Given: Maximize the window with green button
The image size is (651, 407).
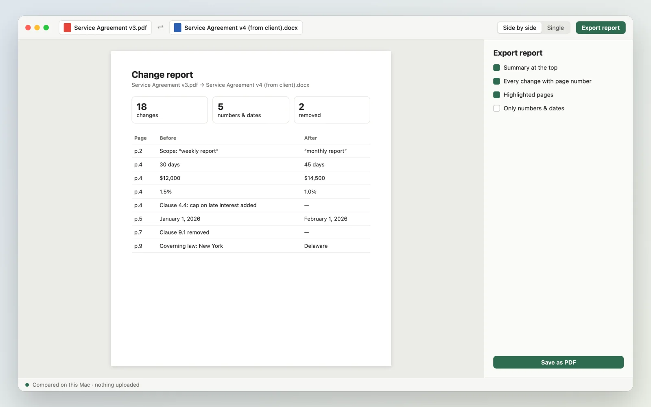Looking at the screenshot, I should click(46, 28).
